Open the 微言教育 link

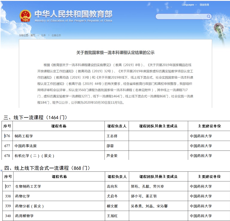tap(204, 5)
